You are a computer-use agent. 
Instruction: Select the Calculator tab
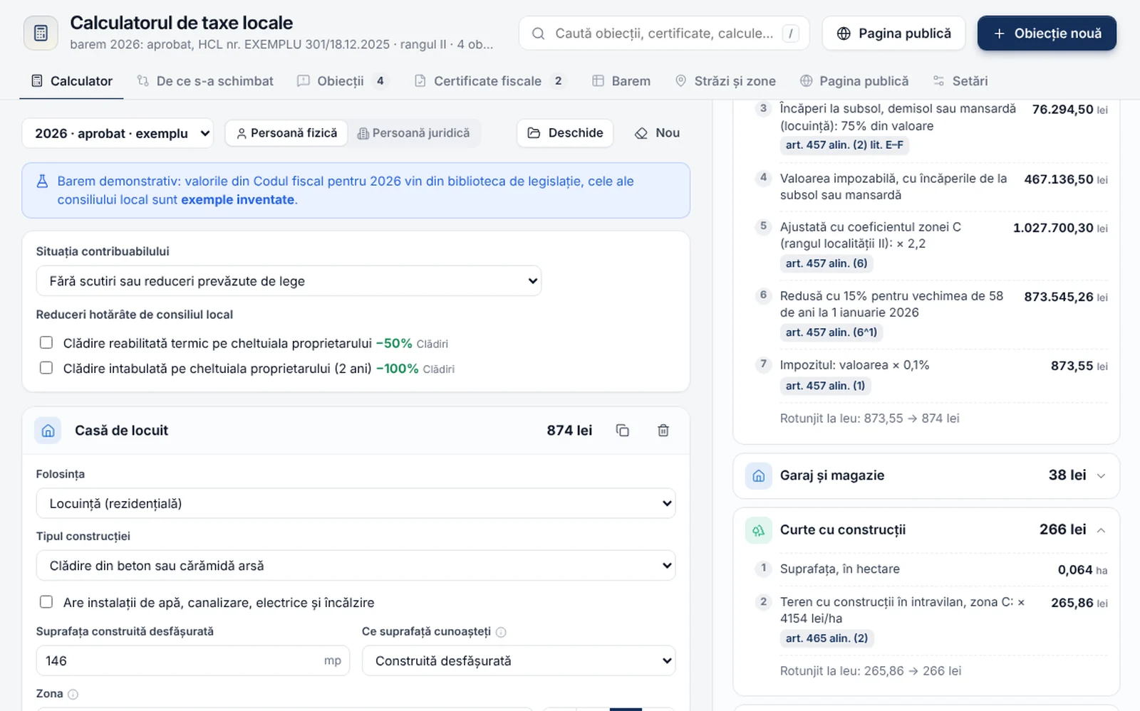72,81
